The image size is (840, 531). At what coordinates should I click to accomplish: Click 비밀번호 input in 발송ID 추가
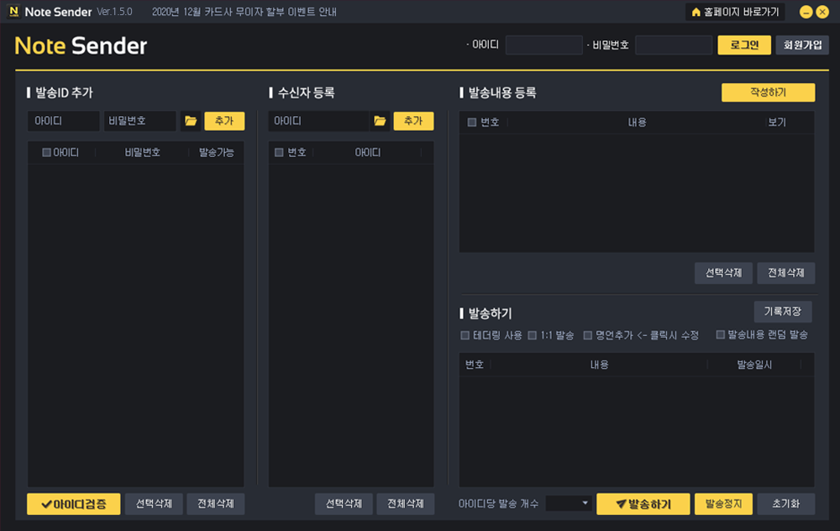tap(139, 121)
